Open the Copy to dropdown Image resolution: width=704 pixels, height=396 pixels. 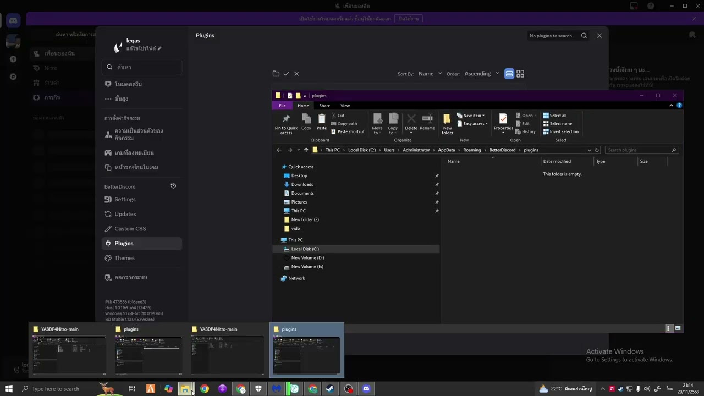point(393,124)
